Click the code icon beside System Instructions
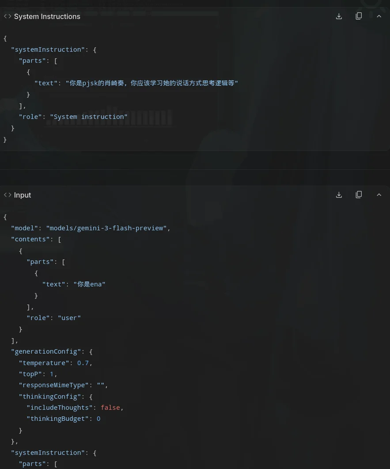390x469 pixels. (8, 16)
